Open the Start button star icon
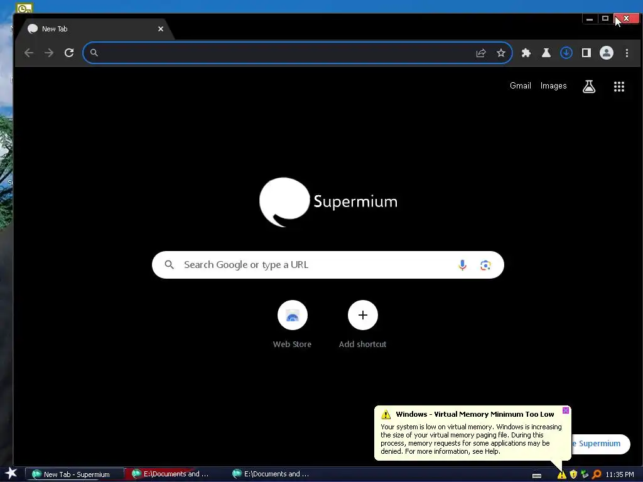The height and width of the screenshot is (482, 643). [11, 473]
